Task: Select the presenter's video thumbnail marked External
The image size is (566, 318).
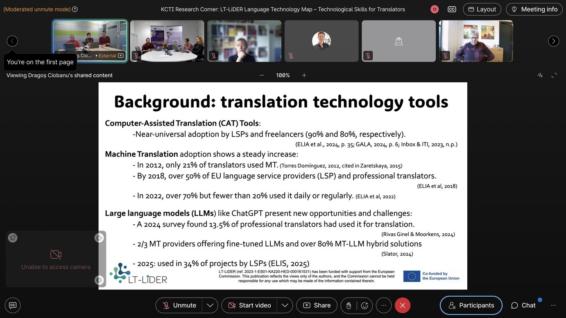Action: pyautogui.click(x=90, y=41)
